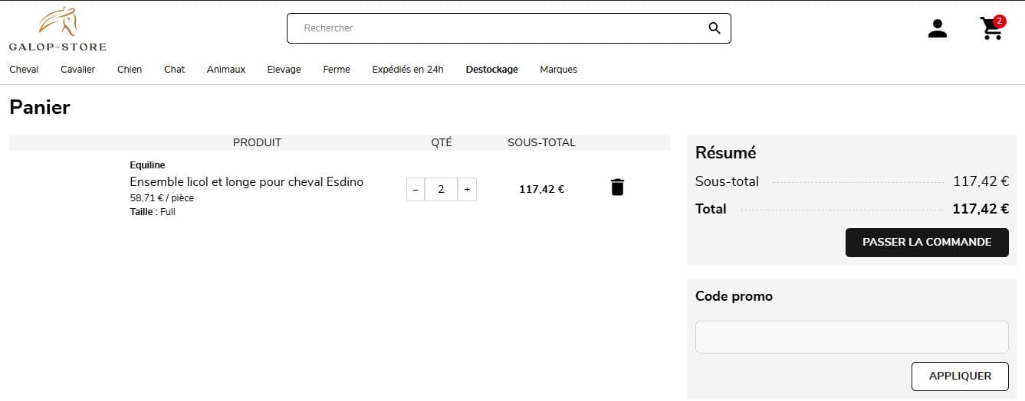Open the Ferme menu

337,70
